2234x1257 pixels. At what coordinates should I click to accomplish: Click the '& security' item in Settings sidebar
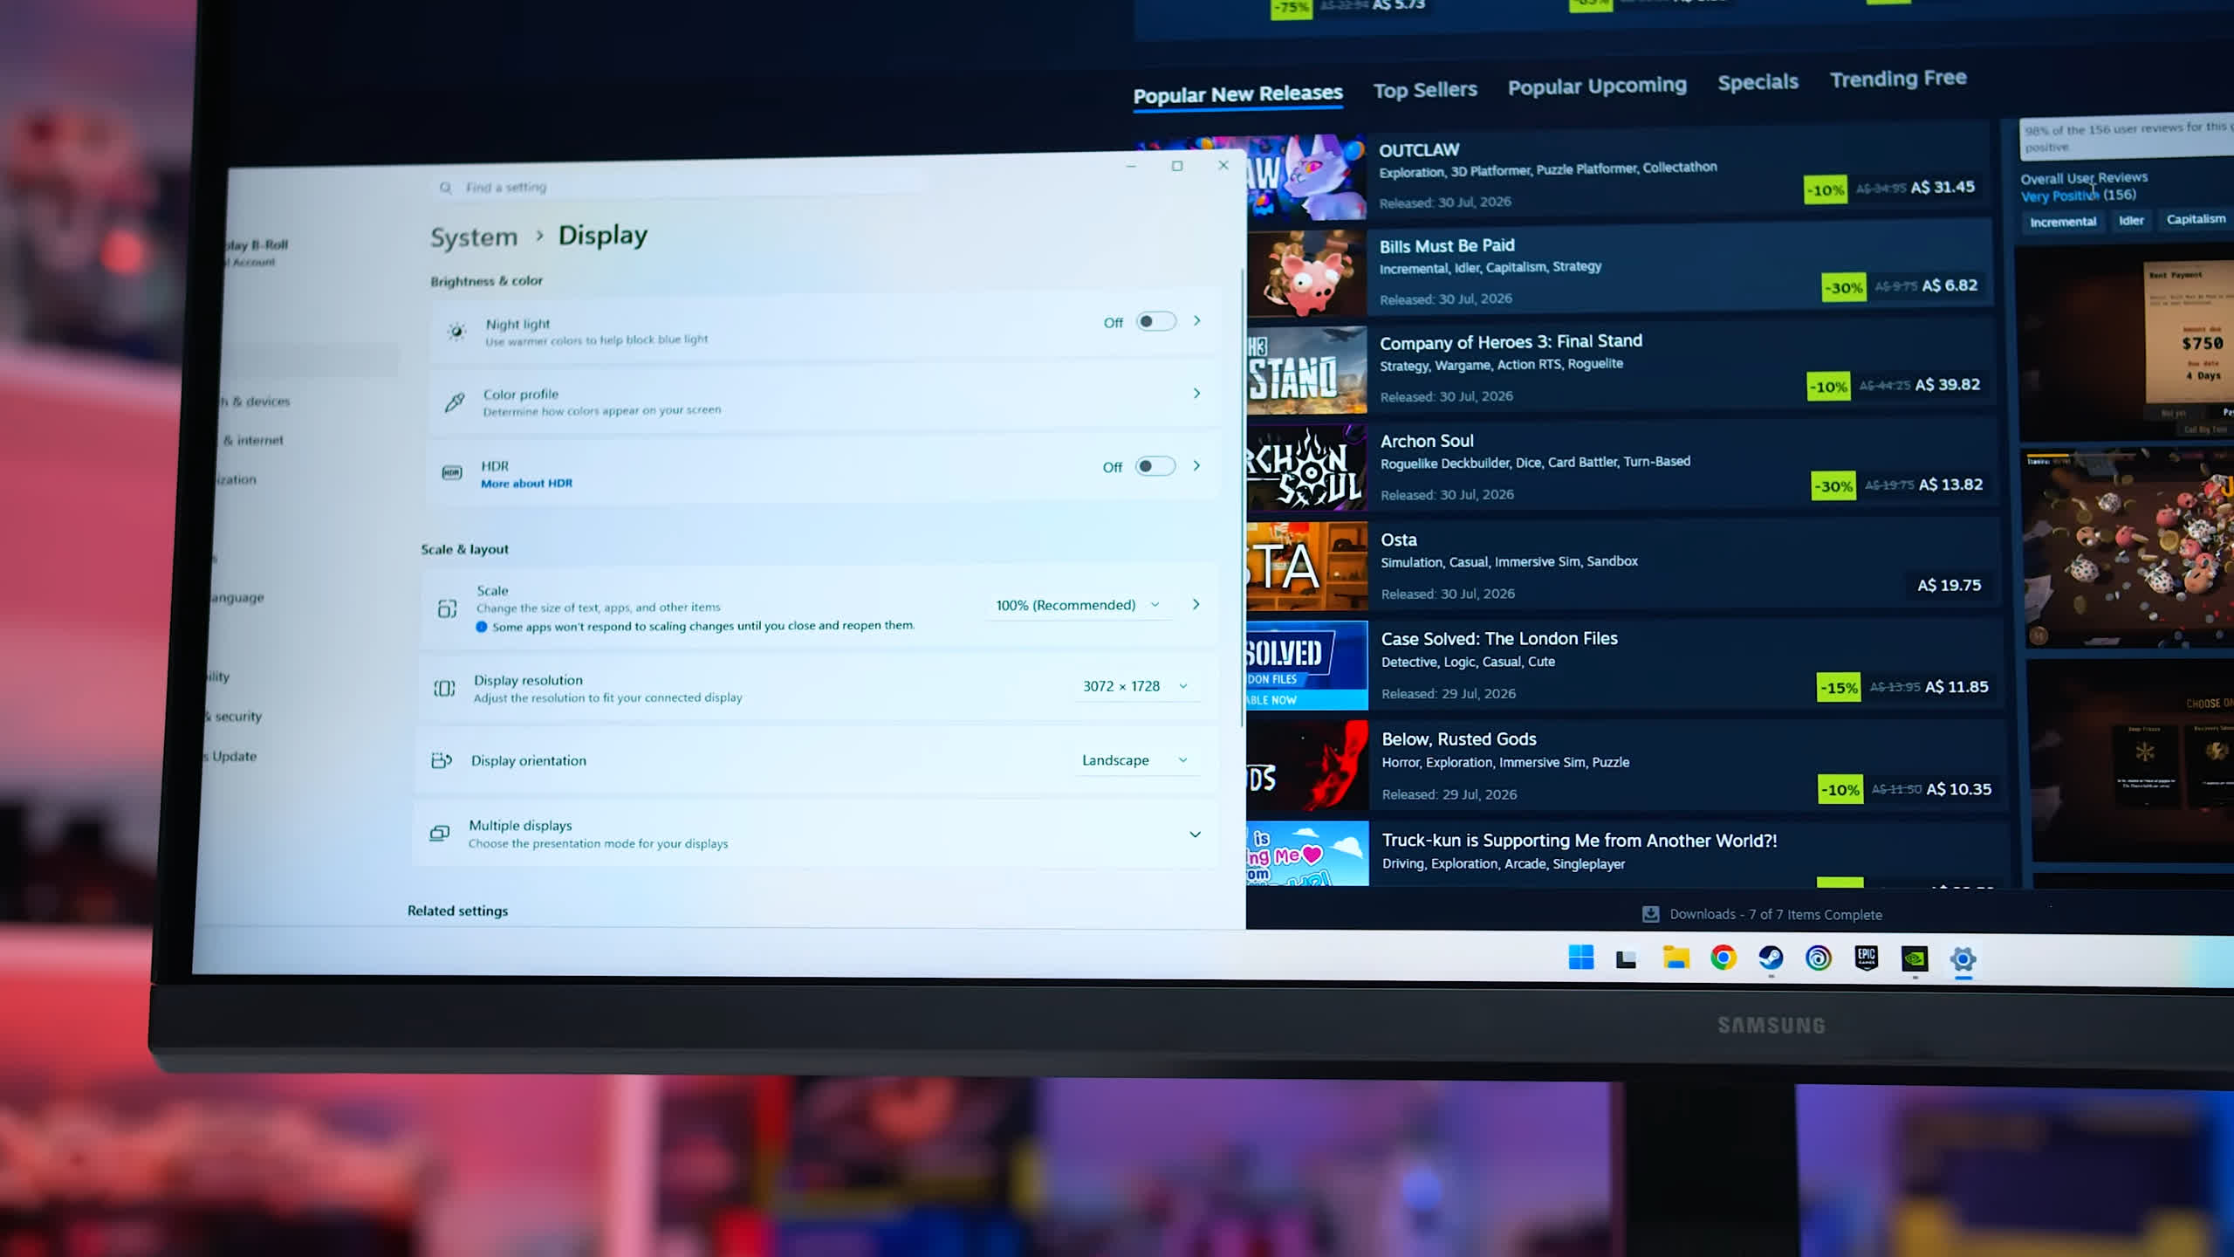(233, 717)
